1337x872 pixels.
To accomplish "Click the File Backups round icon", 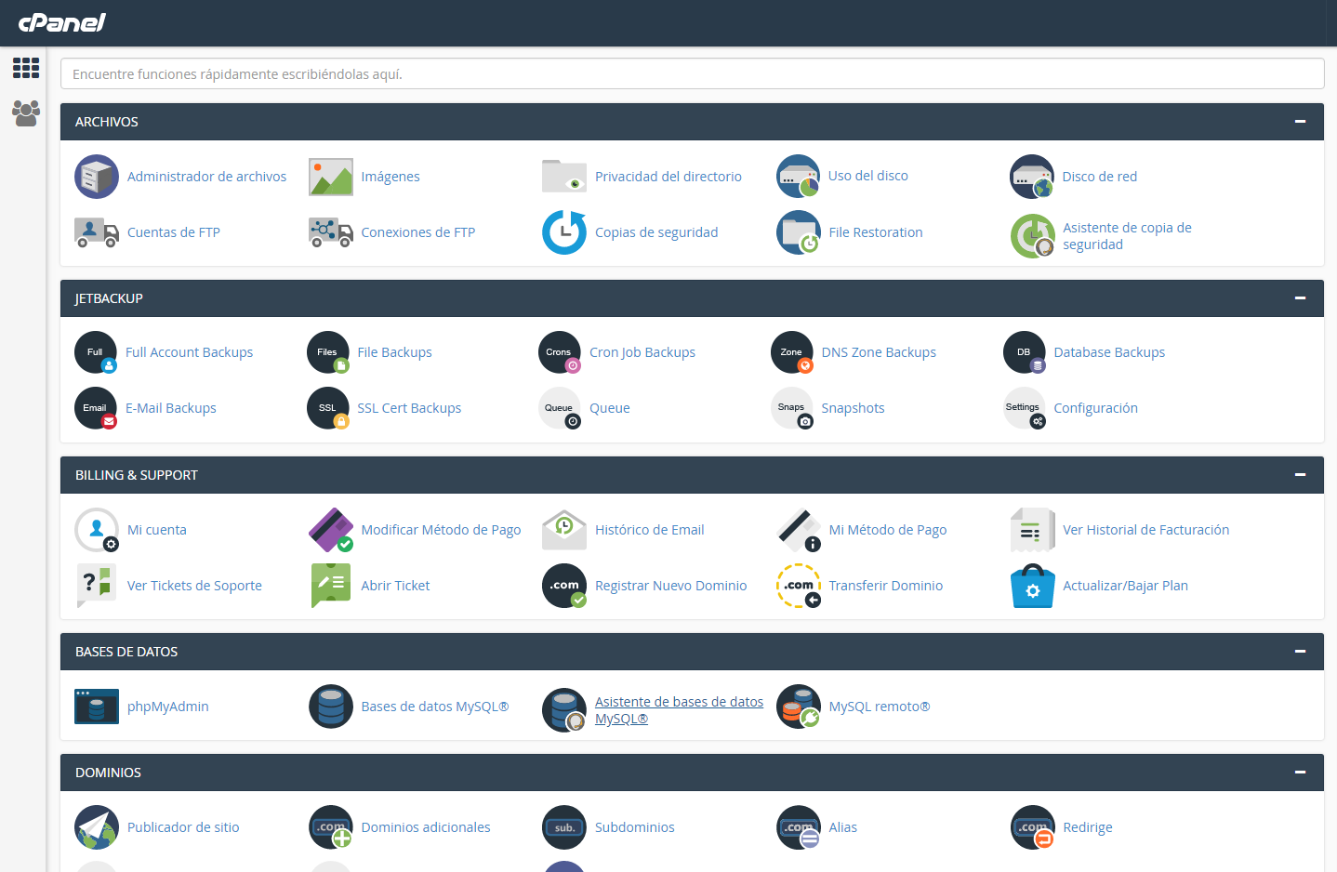I will pos(328,353).
